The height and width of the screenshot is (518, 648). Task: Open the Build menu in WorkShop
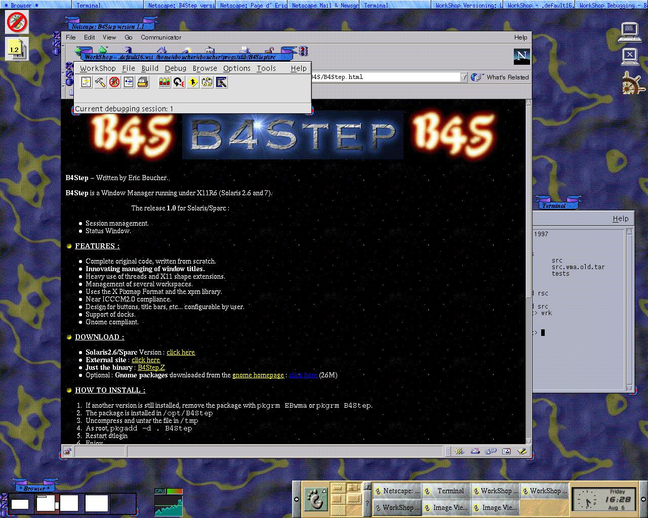click(150, 68)
